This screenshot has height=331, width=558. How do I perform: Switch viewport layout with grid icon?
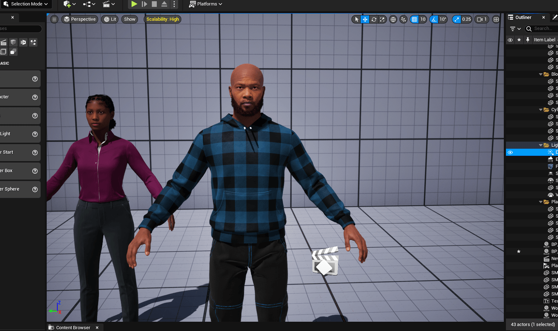[x=496, y=19]
